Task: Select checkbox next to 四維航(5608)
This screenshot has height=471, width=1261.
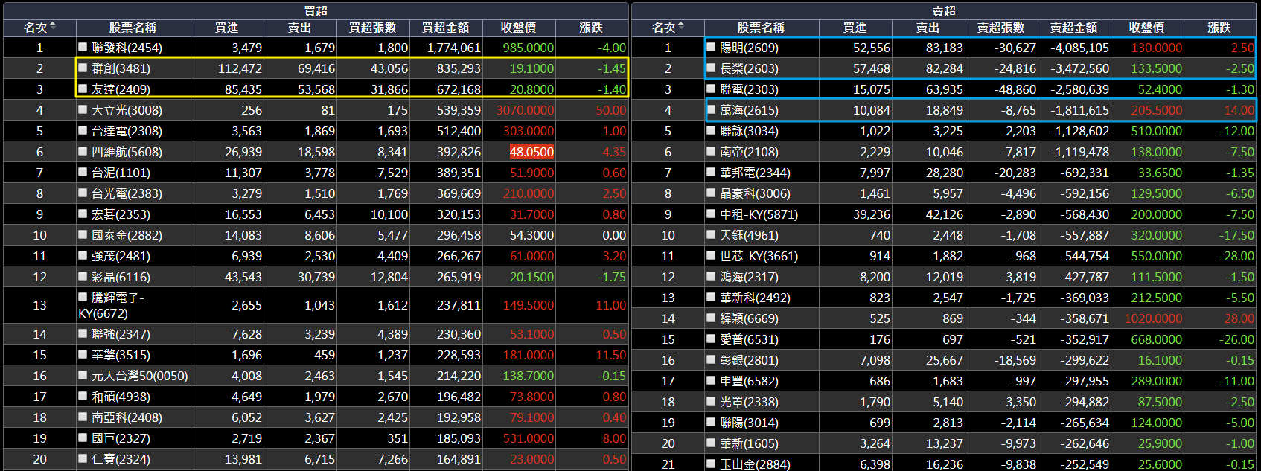Action: click(x=83, y=151)
